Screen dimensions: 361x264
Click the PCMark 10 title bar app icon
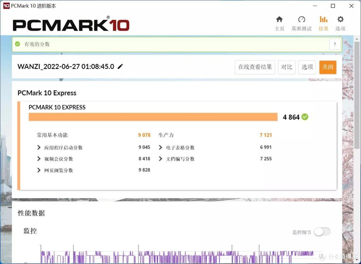pos(6,6)
